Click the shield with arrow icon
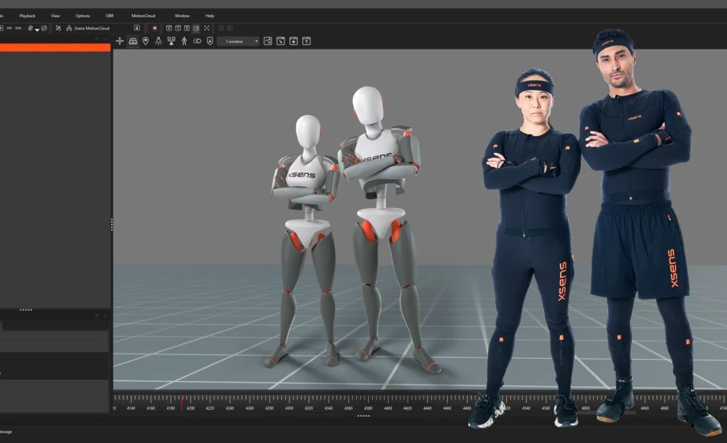The width and height of the screenshot is (727, 443). pyautogui.click(x=210, y=41)
